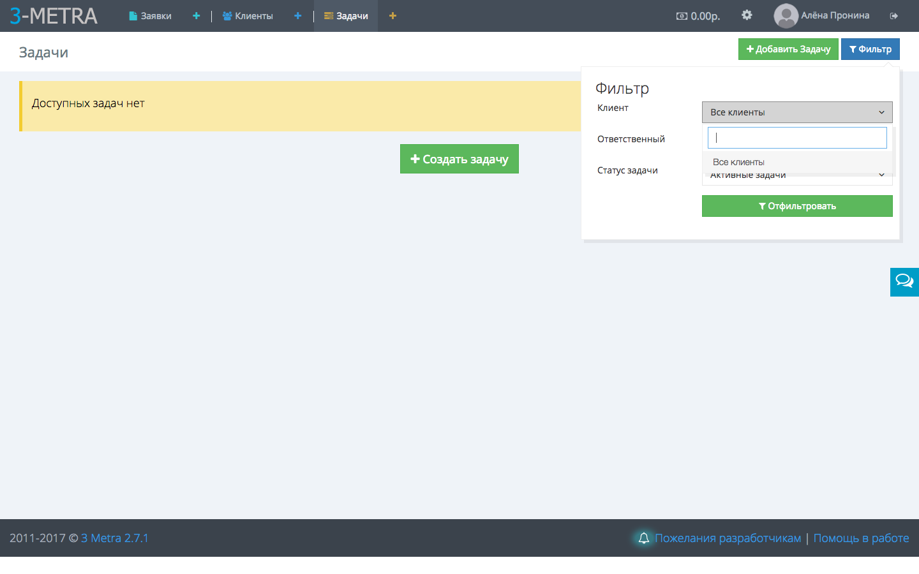Click the Задачи page heading
The image size is (919, 574).
[x=43, y=52]
